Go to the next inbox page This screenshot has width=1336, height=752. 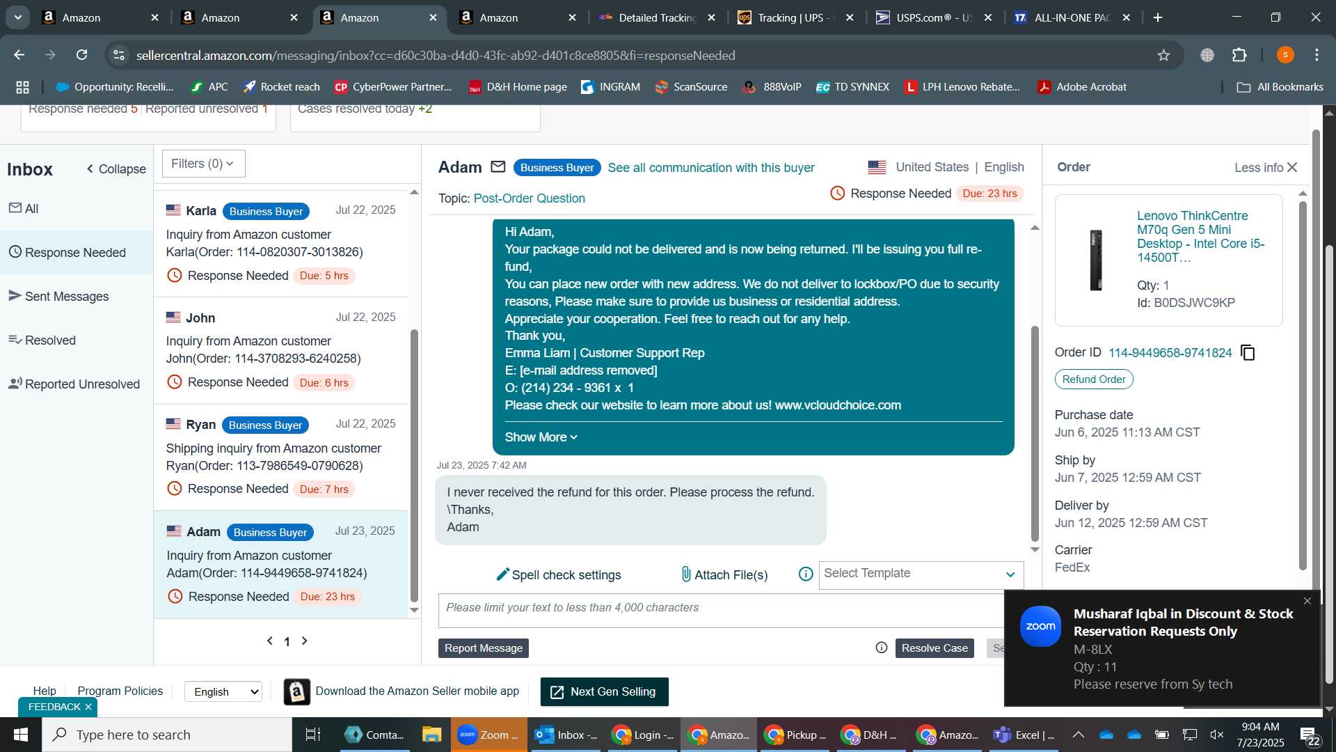[304, 641]
